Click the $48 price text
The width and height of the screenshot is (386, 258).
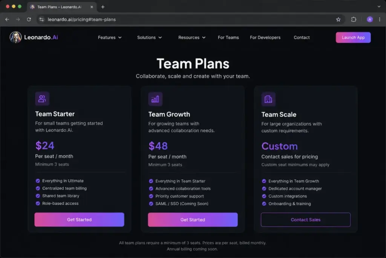tap(158, 146)
